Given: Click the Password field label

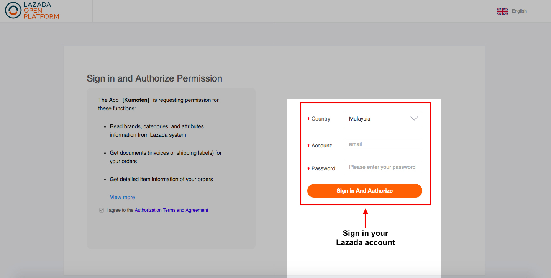Looking at the screenshot, I should (x=324, y=168).
